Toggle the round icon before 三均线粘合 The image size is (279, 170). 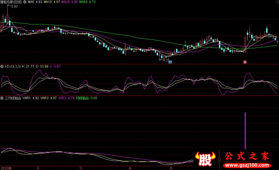point(2,98)
